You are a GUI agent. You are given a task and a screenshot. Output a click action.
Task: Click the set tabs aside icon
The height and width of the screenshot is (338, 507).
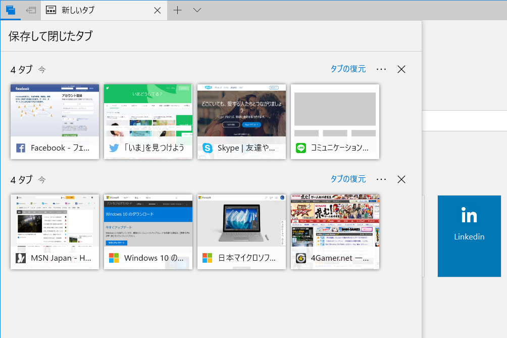31,10
